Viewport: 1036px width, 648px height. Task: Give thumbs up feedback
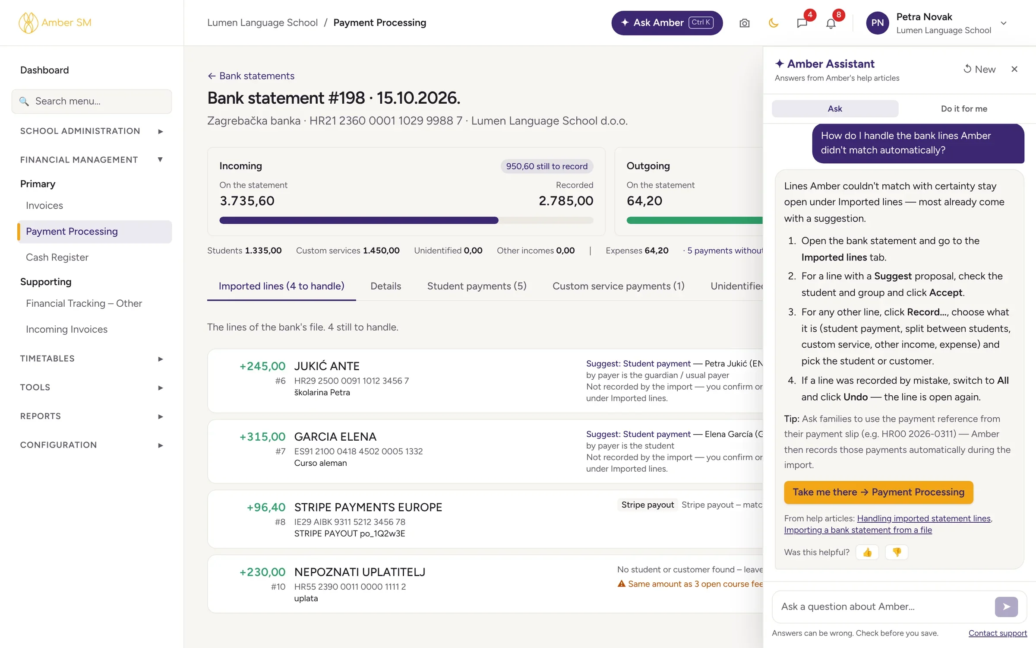[x=867, y=552]
